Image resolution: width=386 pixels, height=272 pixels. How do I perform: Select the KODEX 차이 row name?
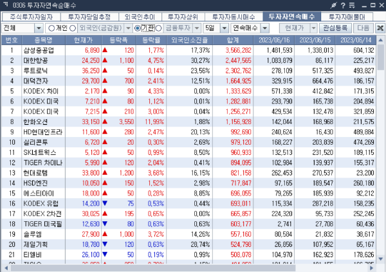[x=41, y=91]
